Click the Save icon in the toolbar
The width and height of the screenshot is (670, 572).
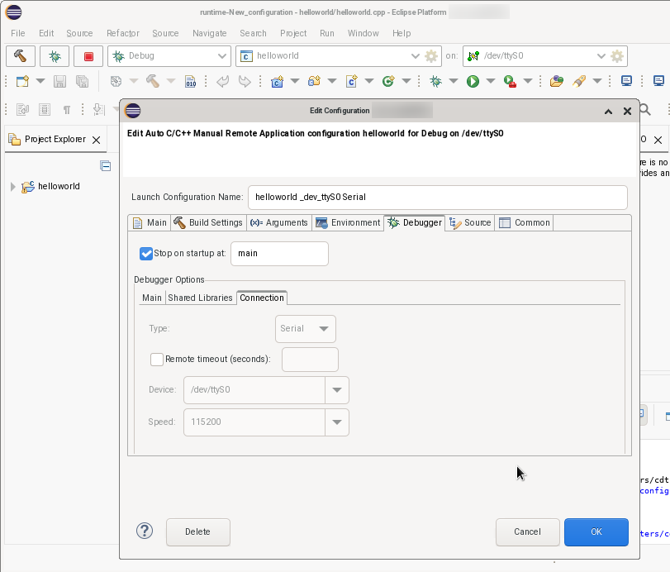[x=58, y=80]
